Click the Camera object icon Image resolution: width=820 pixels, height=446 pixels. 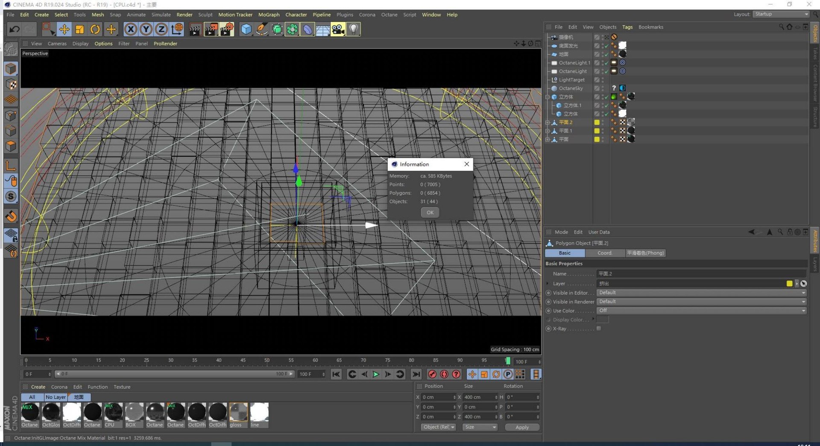tap(338, 29)
